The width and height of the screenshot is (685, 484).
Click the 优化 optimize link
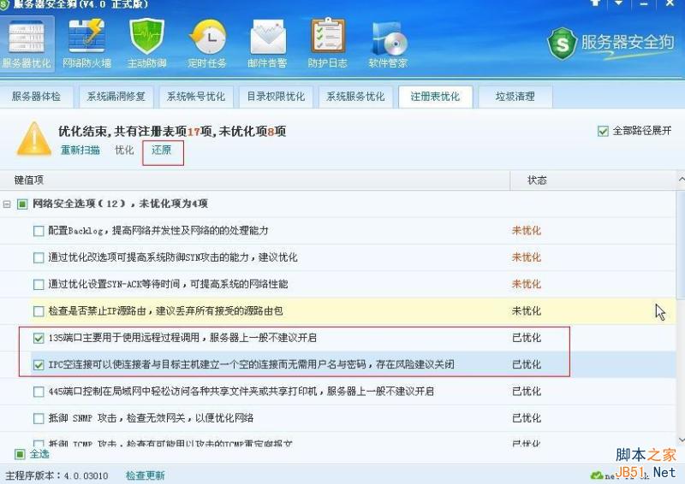[x=124, y=151]
